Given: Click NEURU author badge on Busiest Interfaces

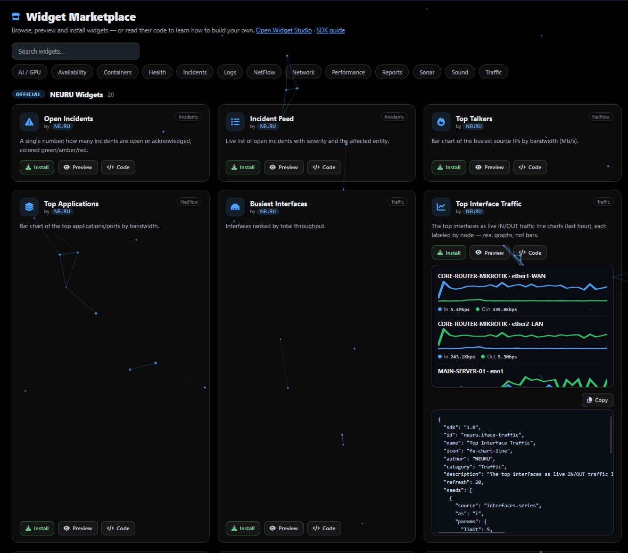Looking at the screenshot, I should pos(268,212).
